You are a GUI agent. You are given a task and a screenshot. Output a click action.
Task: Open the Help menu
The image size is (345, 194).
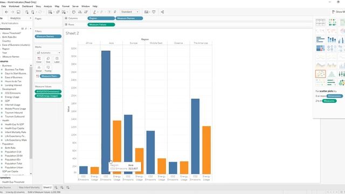pos(95,6)
